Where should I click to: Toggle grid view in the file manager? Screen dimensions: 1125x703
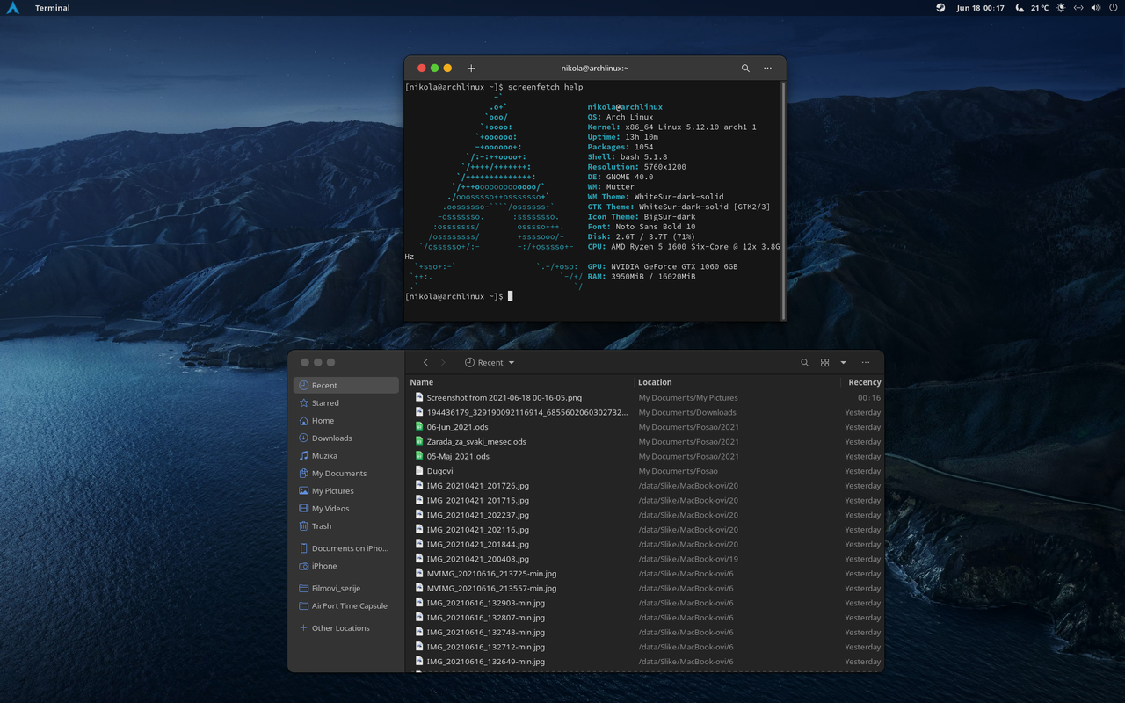(824, 362)
